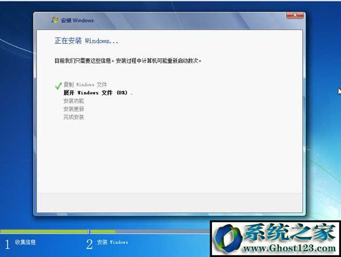Click the 安装更新 step text
The image size is (341, 257).
(73, 109)
